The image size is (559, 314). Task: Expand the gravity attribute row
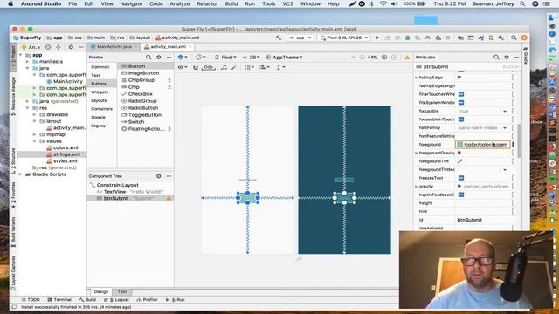click(417, 187)
